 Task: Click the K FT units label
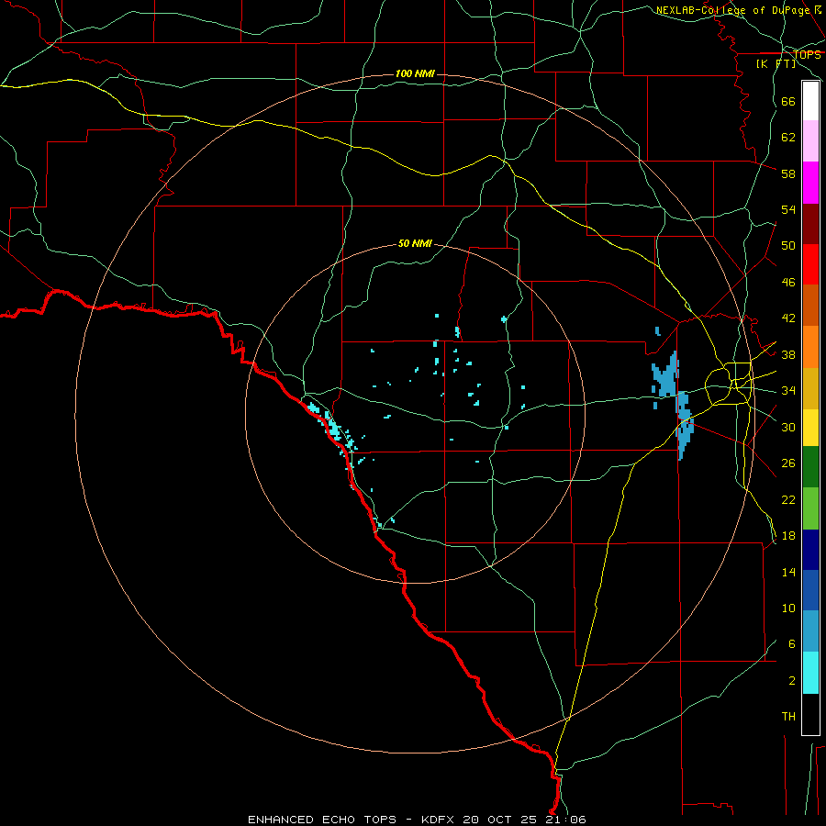(x=776, y=64)
